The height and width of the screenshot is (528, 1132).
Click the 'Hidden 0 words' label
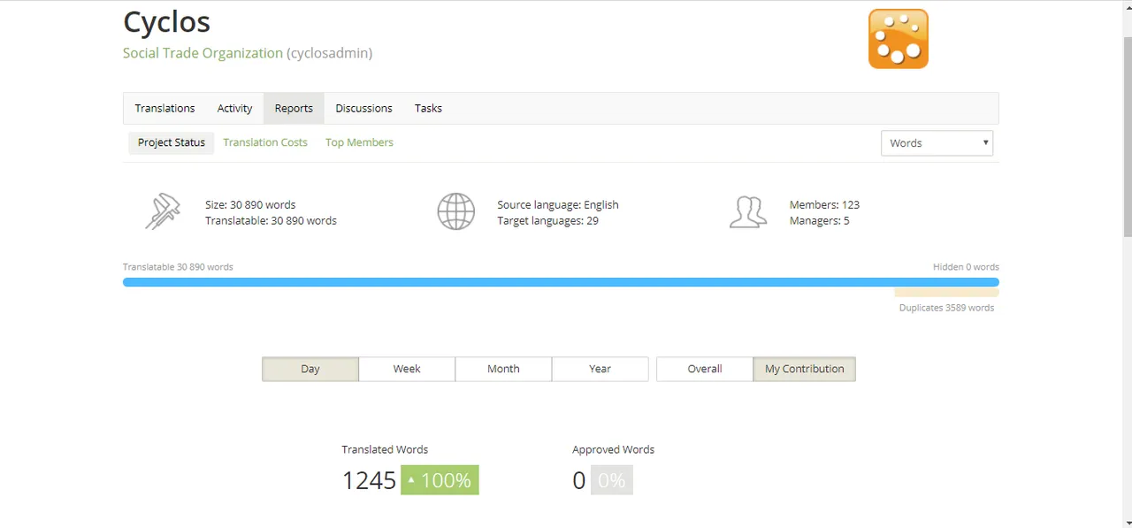pyautogui.click(x=966, y=266)
